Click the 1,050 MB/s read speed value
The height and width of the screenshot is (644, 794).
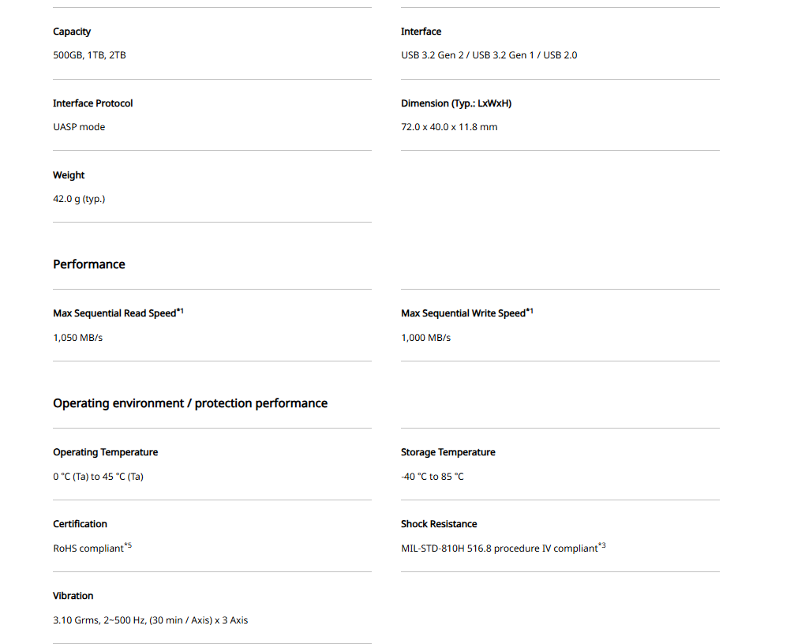[x=77, y=338]
